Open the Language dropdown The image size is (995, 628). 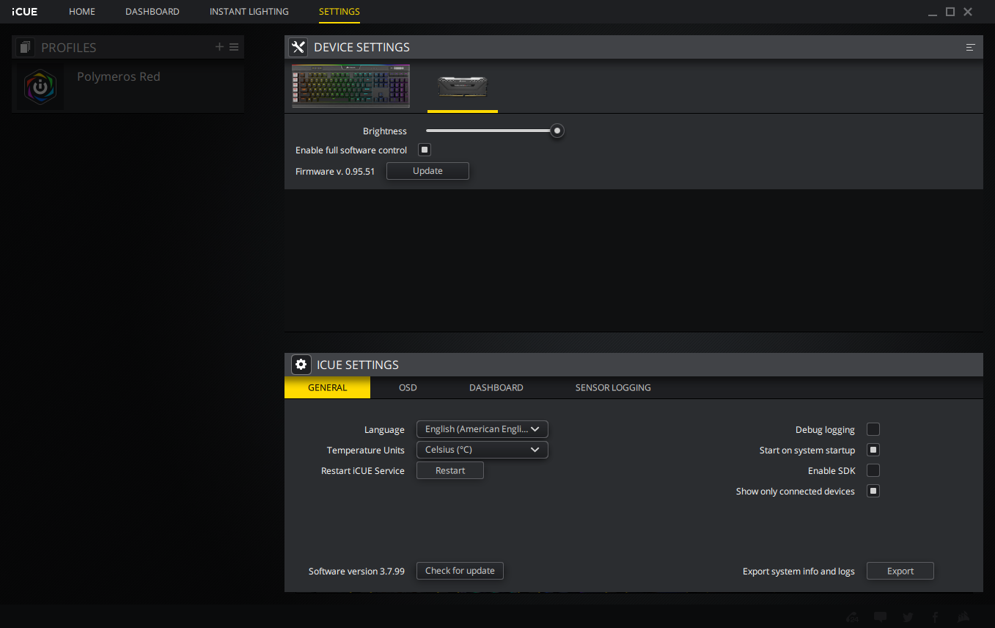[x=482, y=429]
